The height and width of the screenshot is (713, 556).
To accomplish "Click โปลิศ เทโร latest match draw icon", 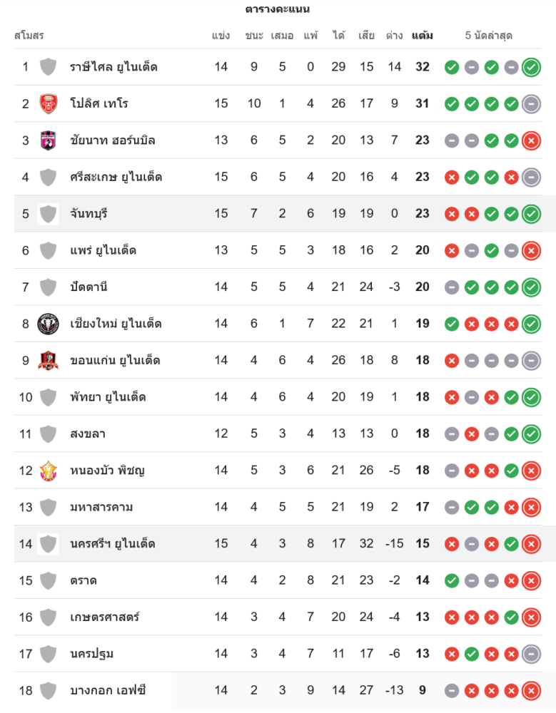I will click(531, 103).
